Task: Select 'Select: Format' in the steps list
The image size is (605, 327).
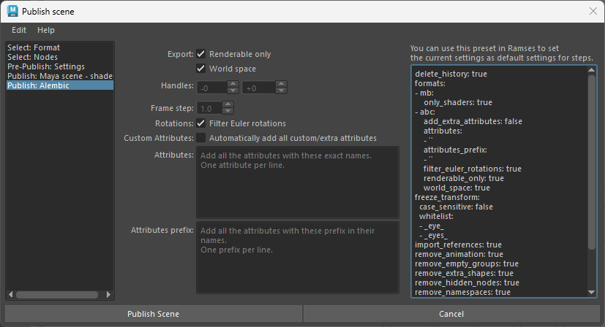Action: point(34,47)
